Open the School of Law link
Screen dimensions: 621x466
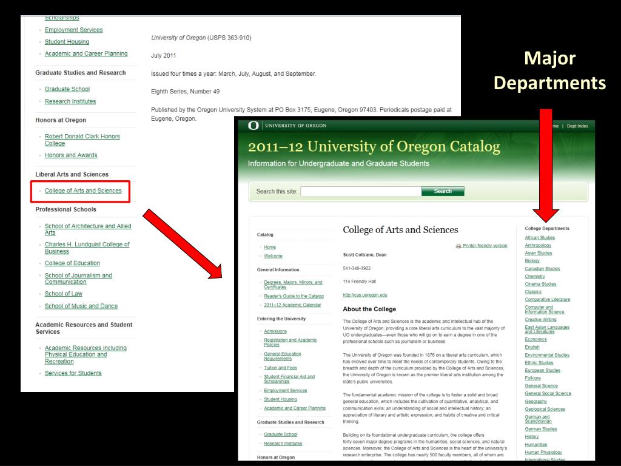pyautogui.click(x=63, y=294)
